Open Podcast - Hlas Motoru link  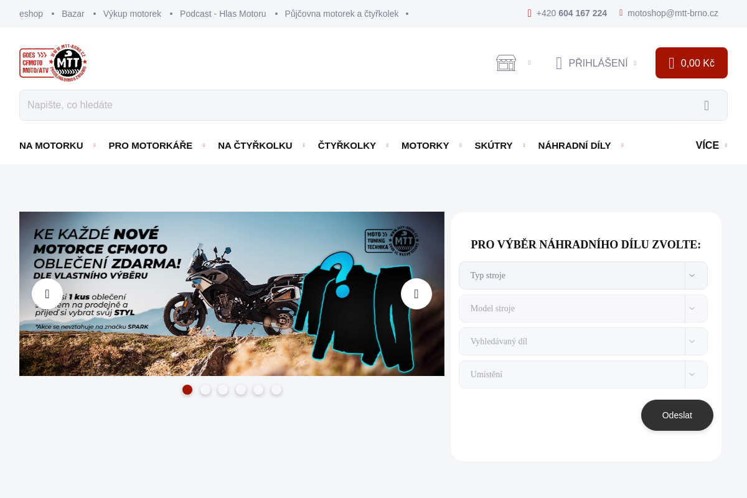223,14
